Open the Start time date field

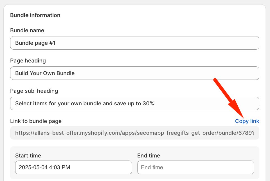point(73,167)
